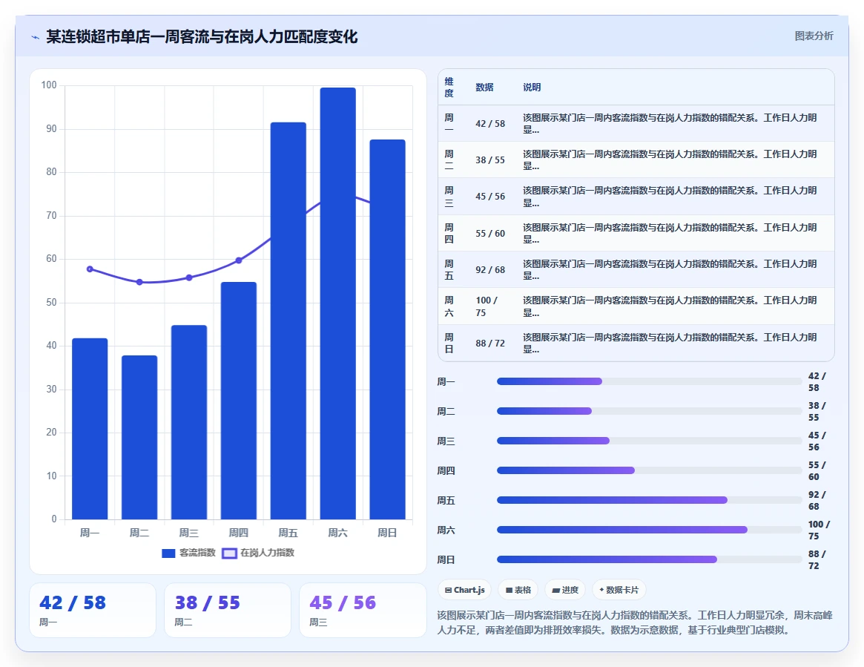Click the 周一 bar in the chart
The image size is (864, 667).
point(90,429)
